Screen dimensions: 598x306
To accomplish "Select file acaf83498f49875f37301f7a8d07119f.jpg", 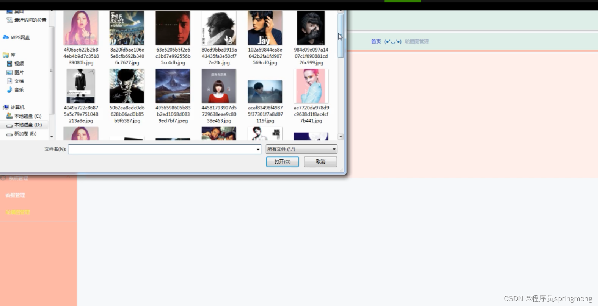I will click(x=265, y=101).
